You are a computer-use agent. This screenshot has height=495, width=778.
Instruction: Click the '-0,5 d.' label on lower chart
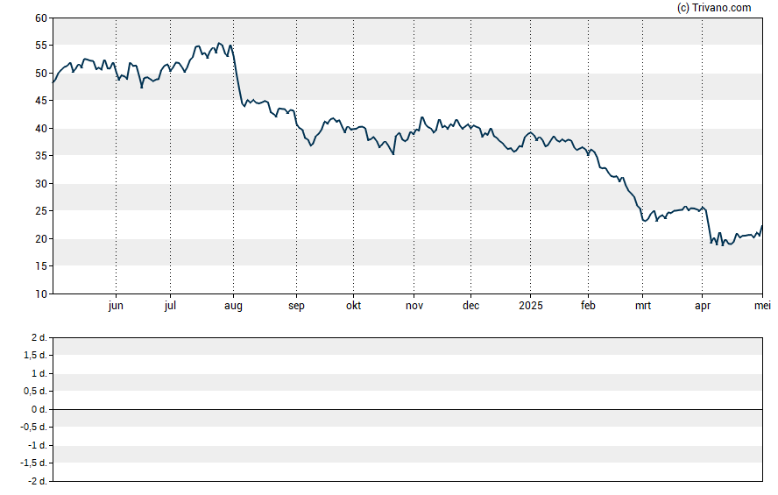[x=34, y=427]
